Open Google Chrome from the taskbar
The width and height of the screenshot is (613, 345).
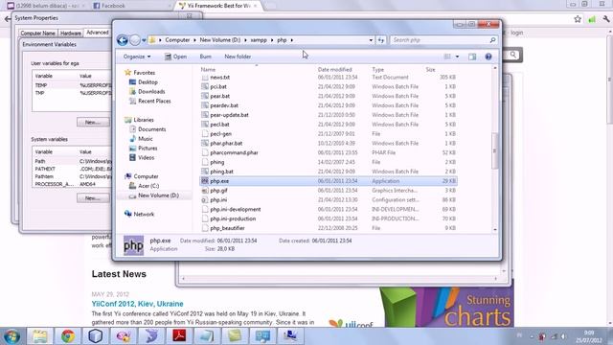point(68,336)
